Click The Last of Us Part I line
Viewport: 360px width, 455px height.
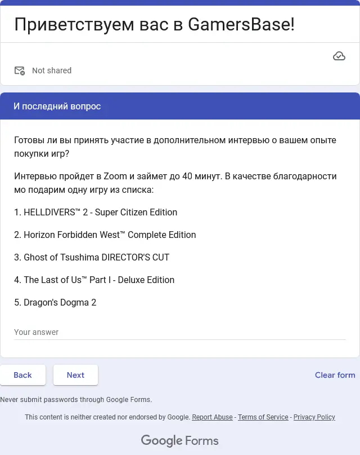[94, 280]
